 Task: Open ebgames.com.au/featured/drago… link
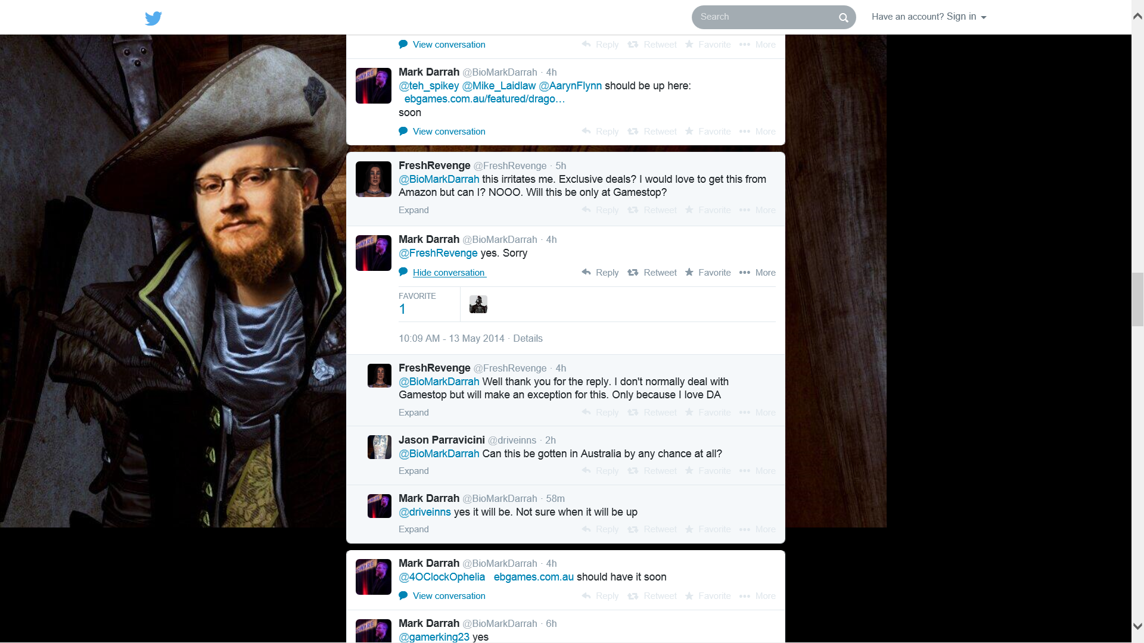[x=484, y=99]
